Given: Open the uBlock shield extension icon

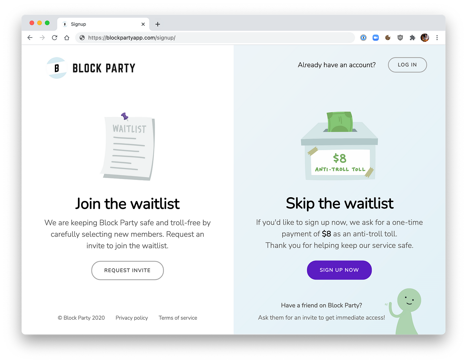Looking at the screenshot, I should (x=400, y=38).
